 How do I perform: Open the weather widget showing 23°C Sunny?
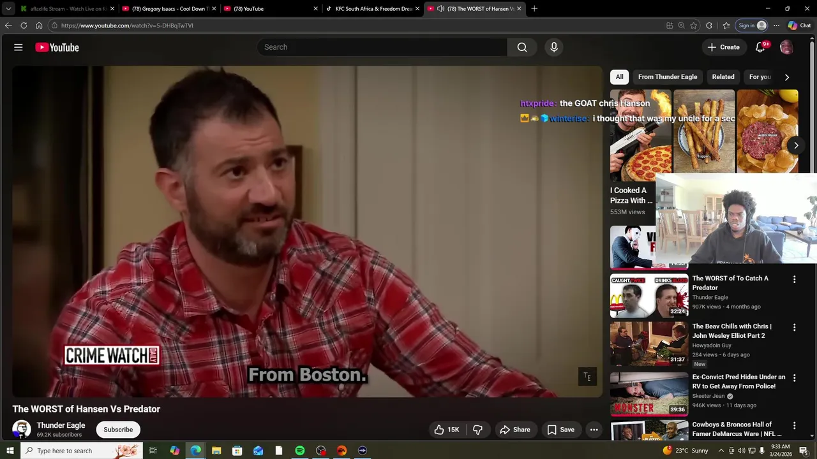point(686,451)
